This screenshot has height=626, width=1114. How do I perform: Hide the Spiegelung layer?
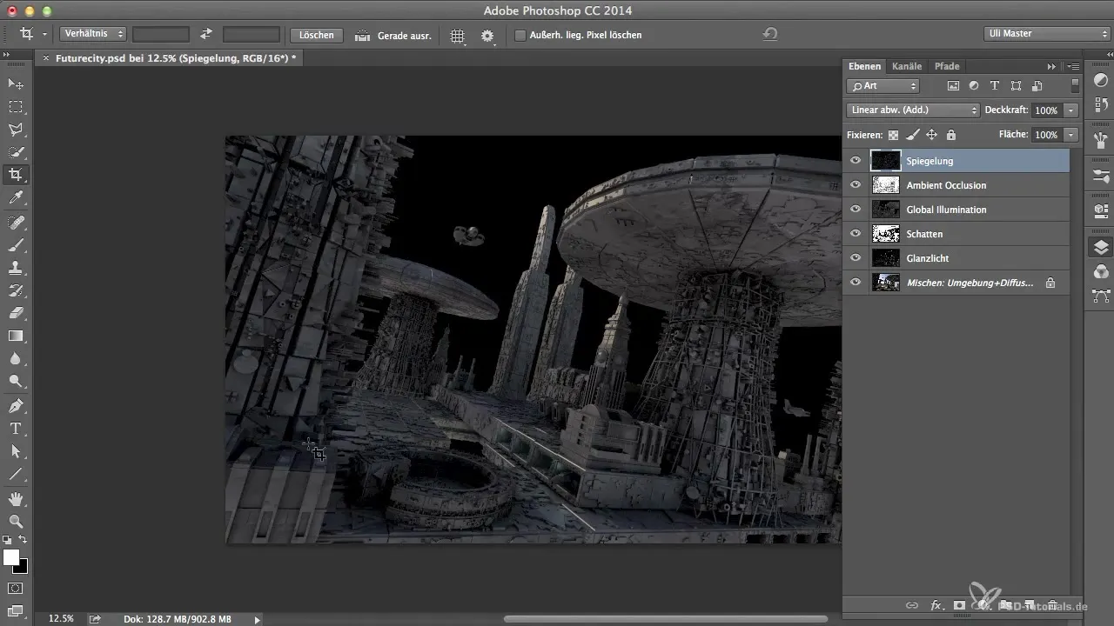coord(856,161)
